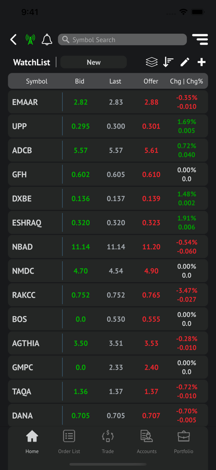Tap TAQA bid price 1.36

[81, 392]
